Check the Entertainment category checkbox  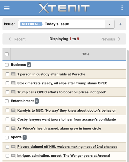pyautogui.click(x=7, y=101)
